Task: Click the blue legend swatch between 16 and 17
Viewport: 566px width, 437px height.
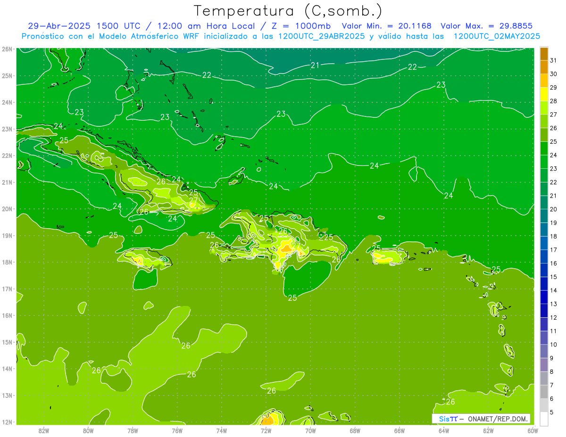Action: [x=544, y=256]
